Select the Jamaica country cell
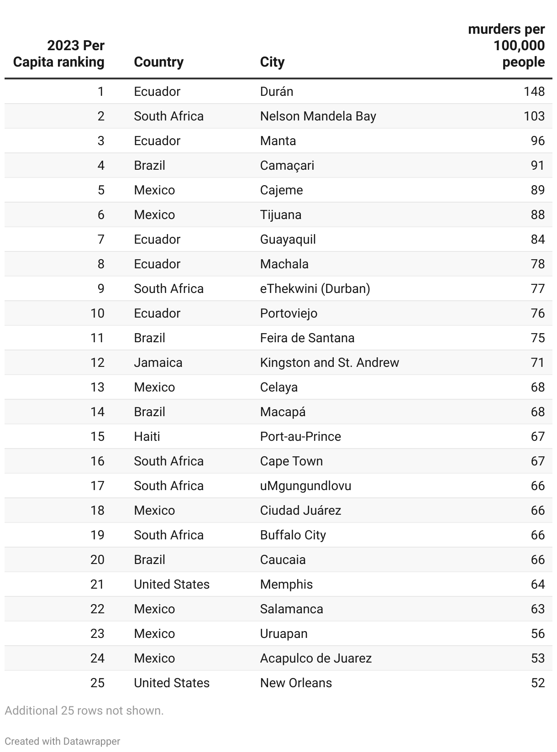The image size is (557, 752). point(158,362)
